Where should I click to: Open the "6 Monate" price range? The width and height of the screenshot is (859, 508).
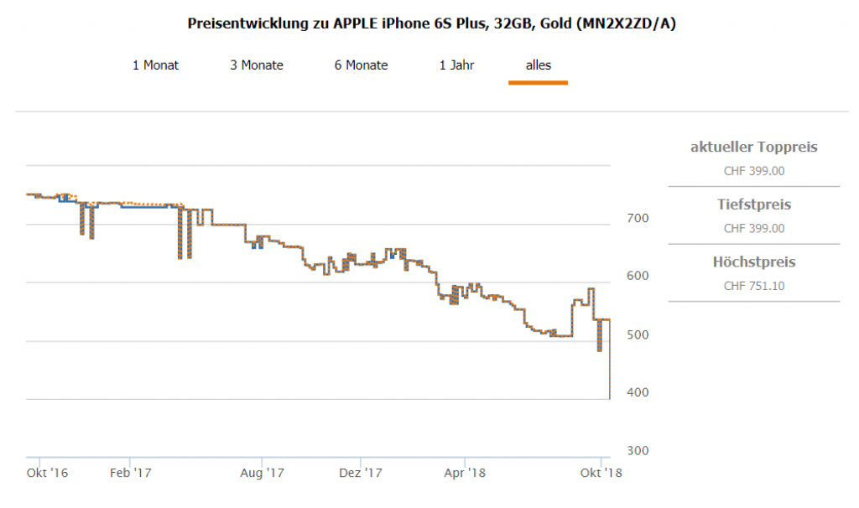pos(361,65)
